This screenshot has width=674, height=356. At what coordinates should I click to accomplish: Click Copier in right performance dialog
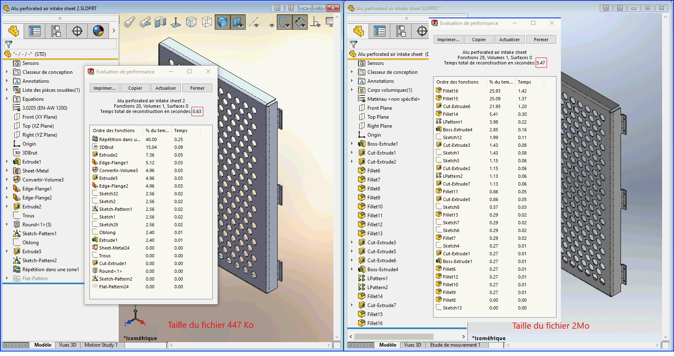[479, 40]
